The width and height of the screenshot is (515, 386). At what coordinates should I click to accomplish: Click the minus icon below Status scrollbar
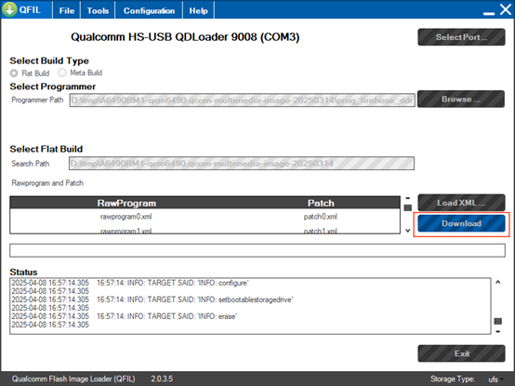[x=498, y=331]
